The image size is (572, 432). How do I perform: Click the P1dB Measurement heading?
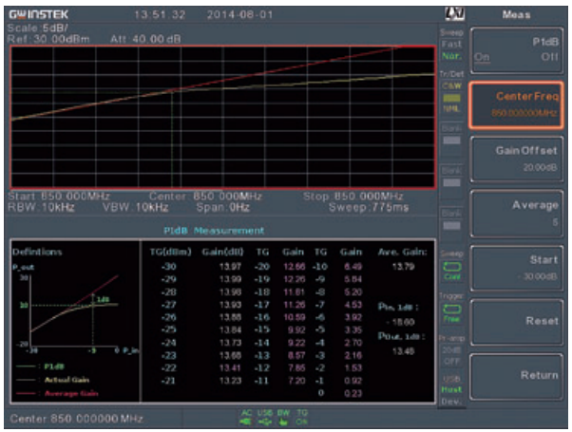coord(214,231)
